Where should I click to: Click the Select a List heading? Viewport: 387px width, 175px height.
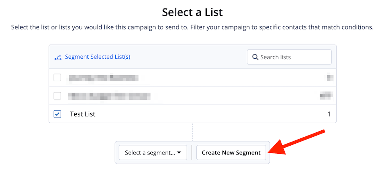click(x=192, y=12)
